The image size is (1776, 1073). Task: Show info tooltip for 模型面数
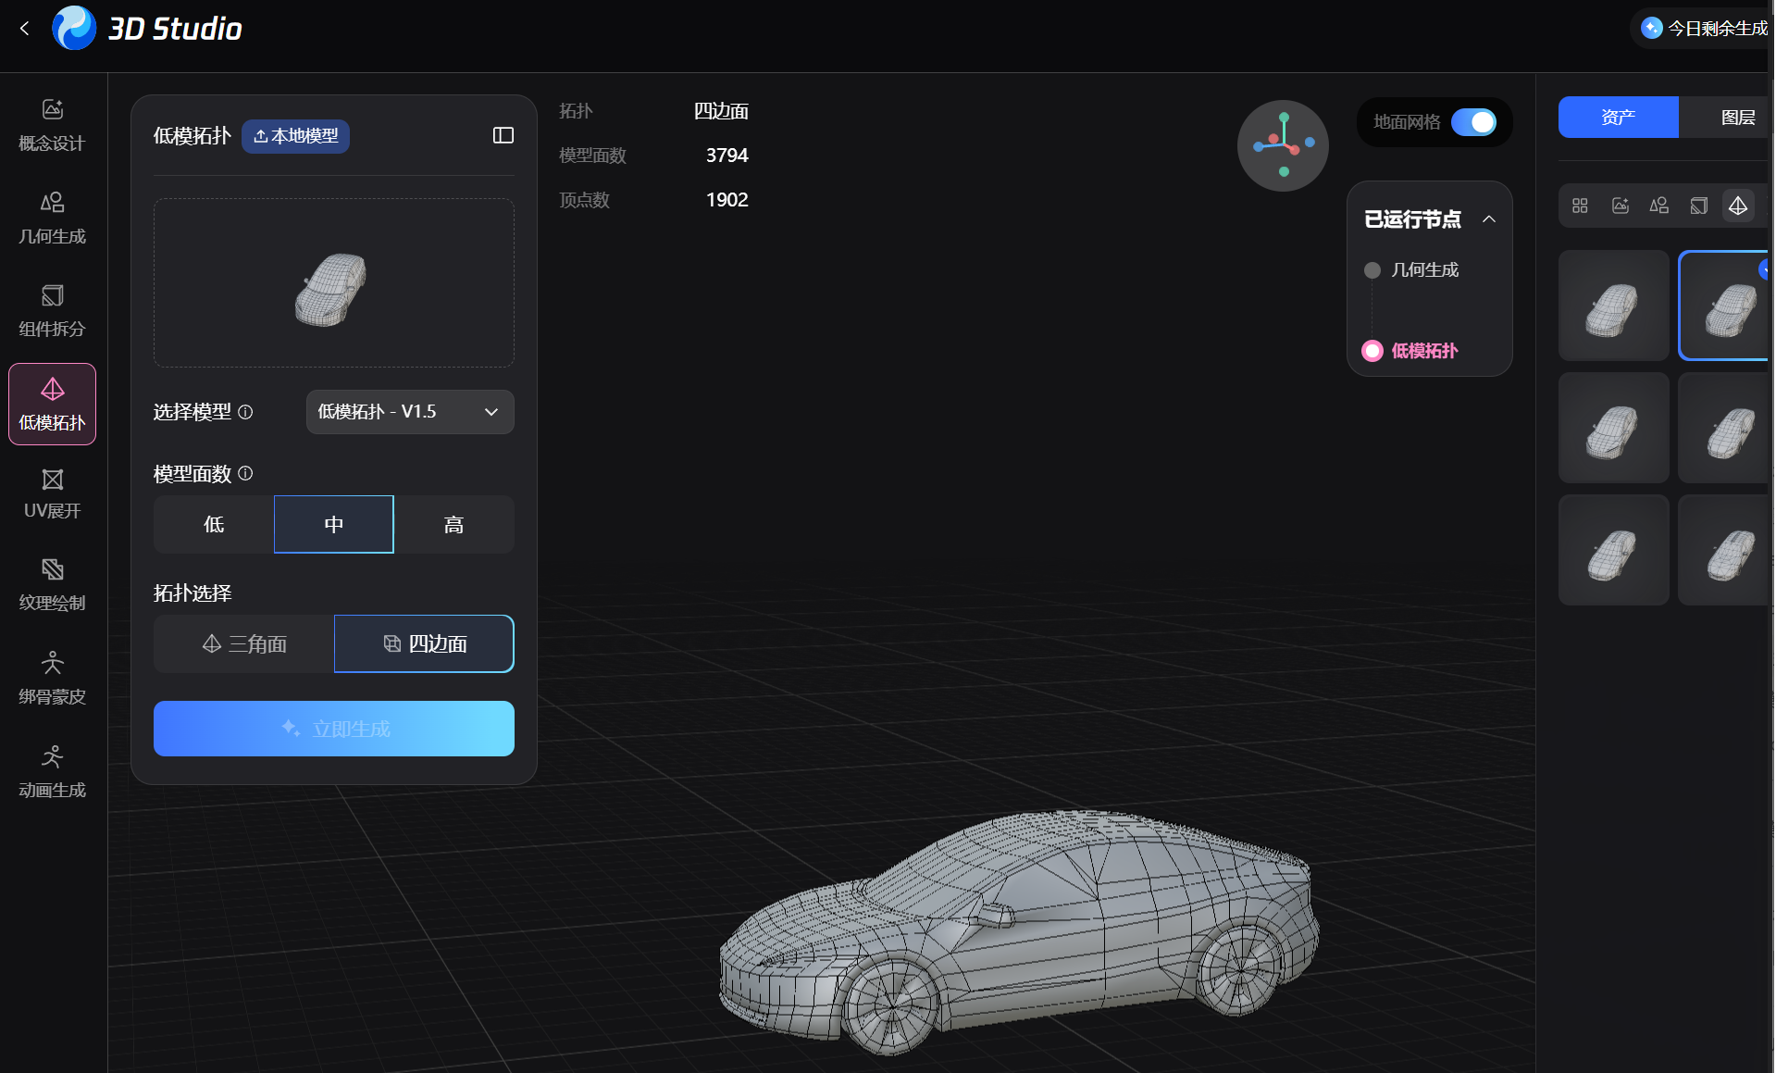click(x=245, y=473)
